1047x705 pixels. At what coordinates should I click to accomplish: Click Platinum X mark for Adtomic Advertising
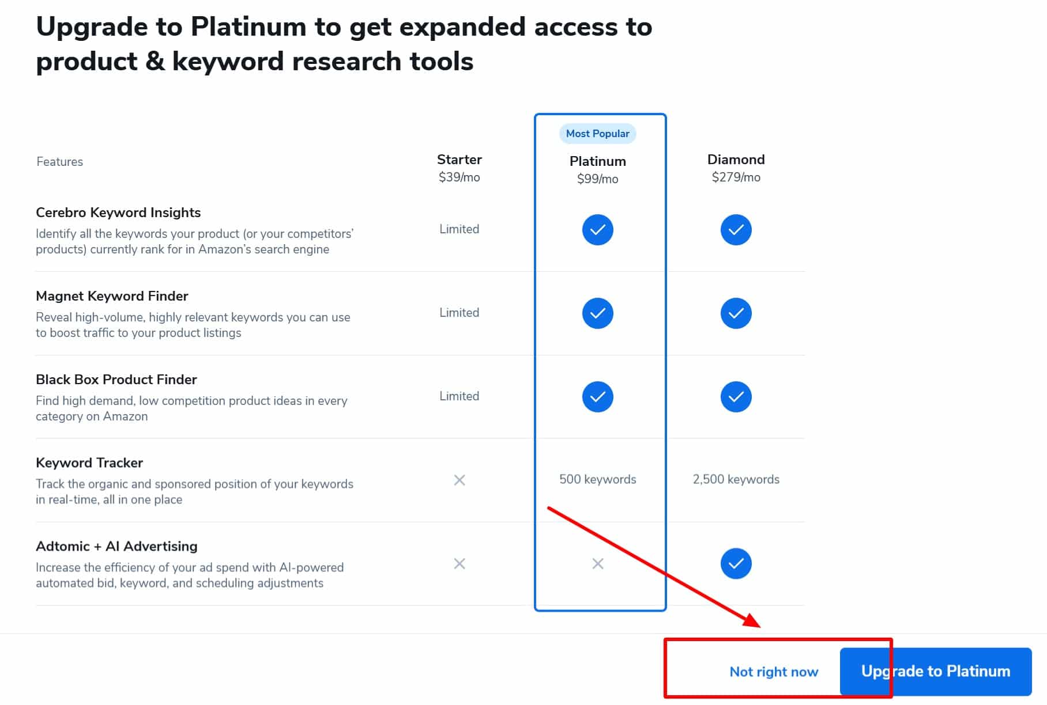(598, 563)
